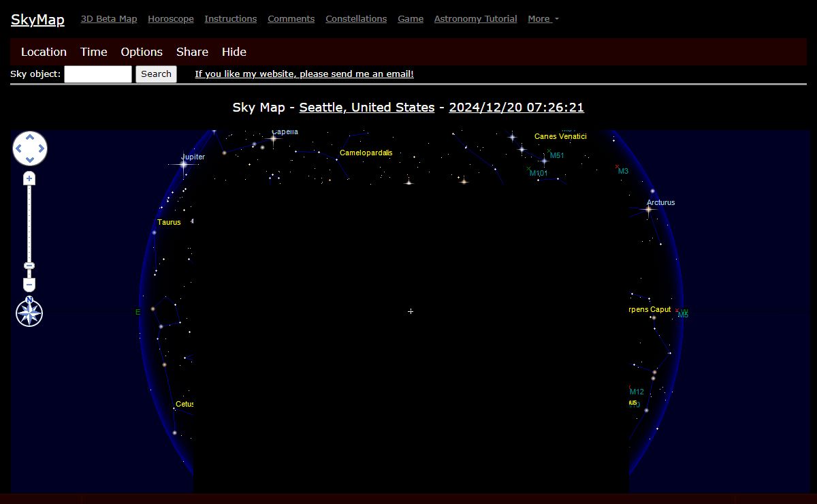Click the Canes Venatici constellation label

[560, 137]
